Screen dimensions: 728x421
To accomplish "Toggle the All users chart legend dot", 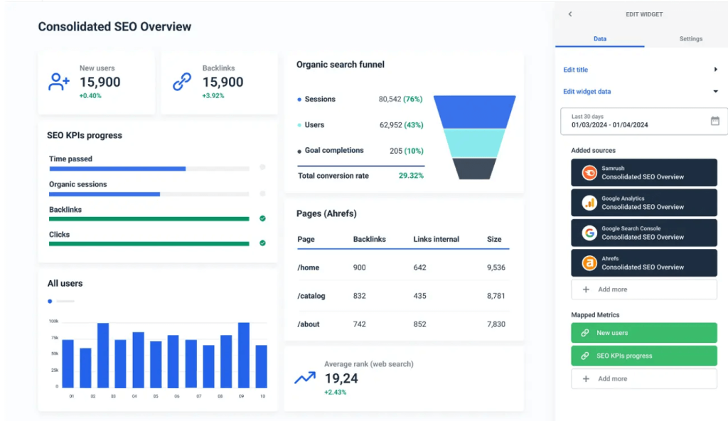I will [x=50, y=301].
